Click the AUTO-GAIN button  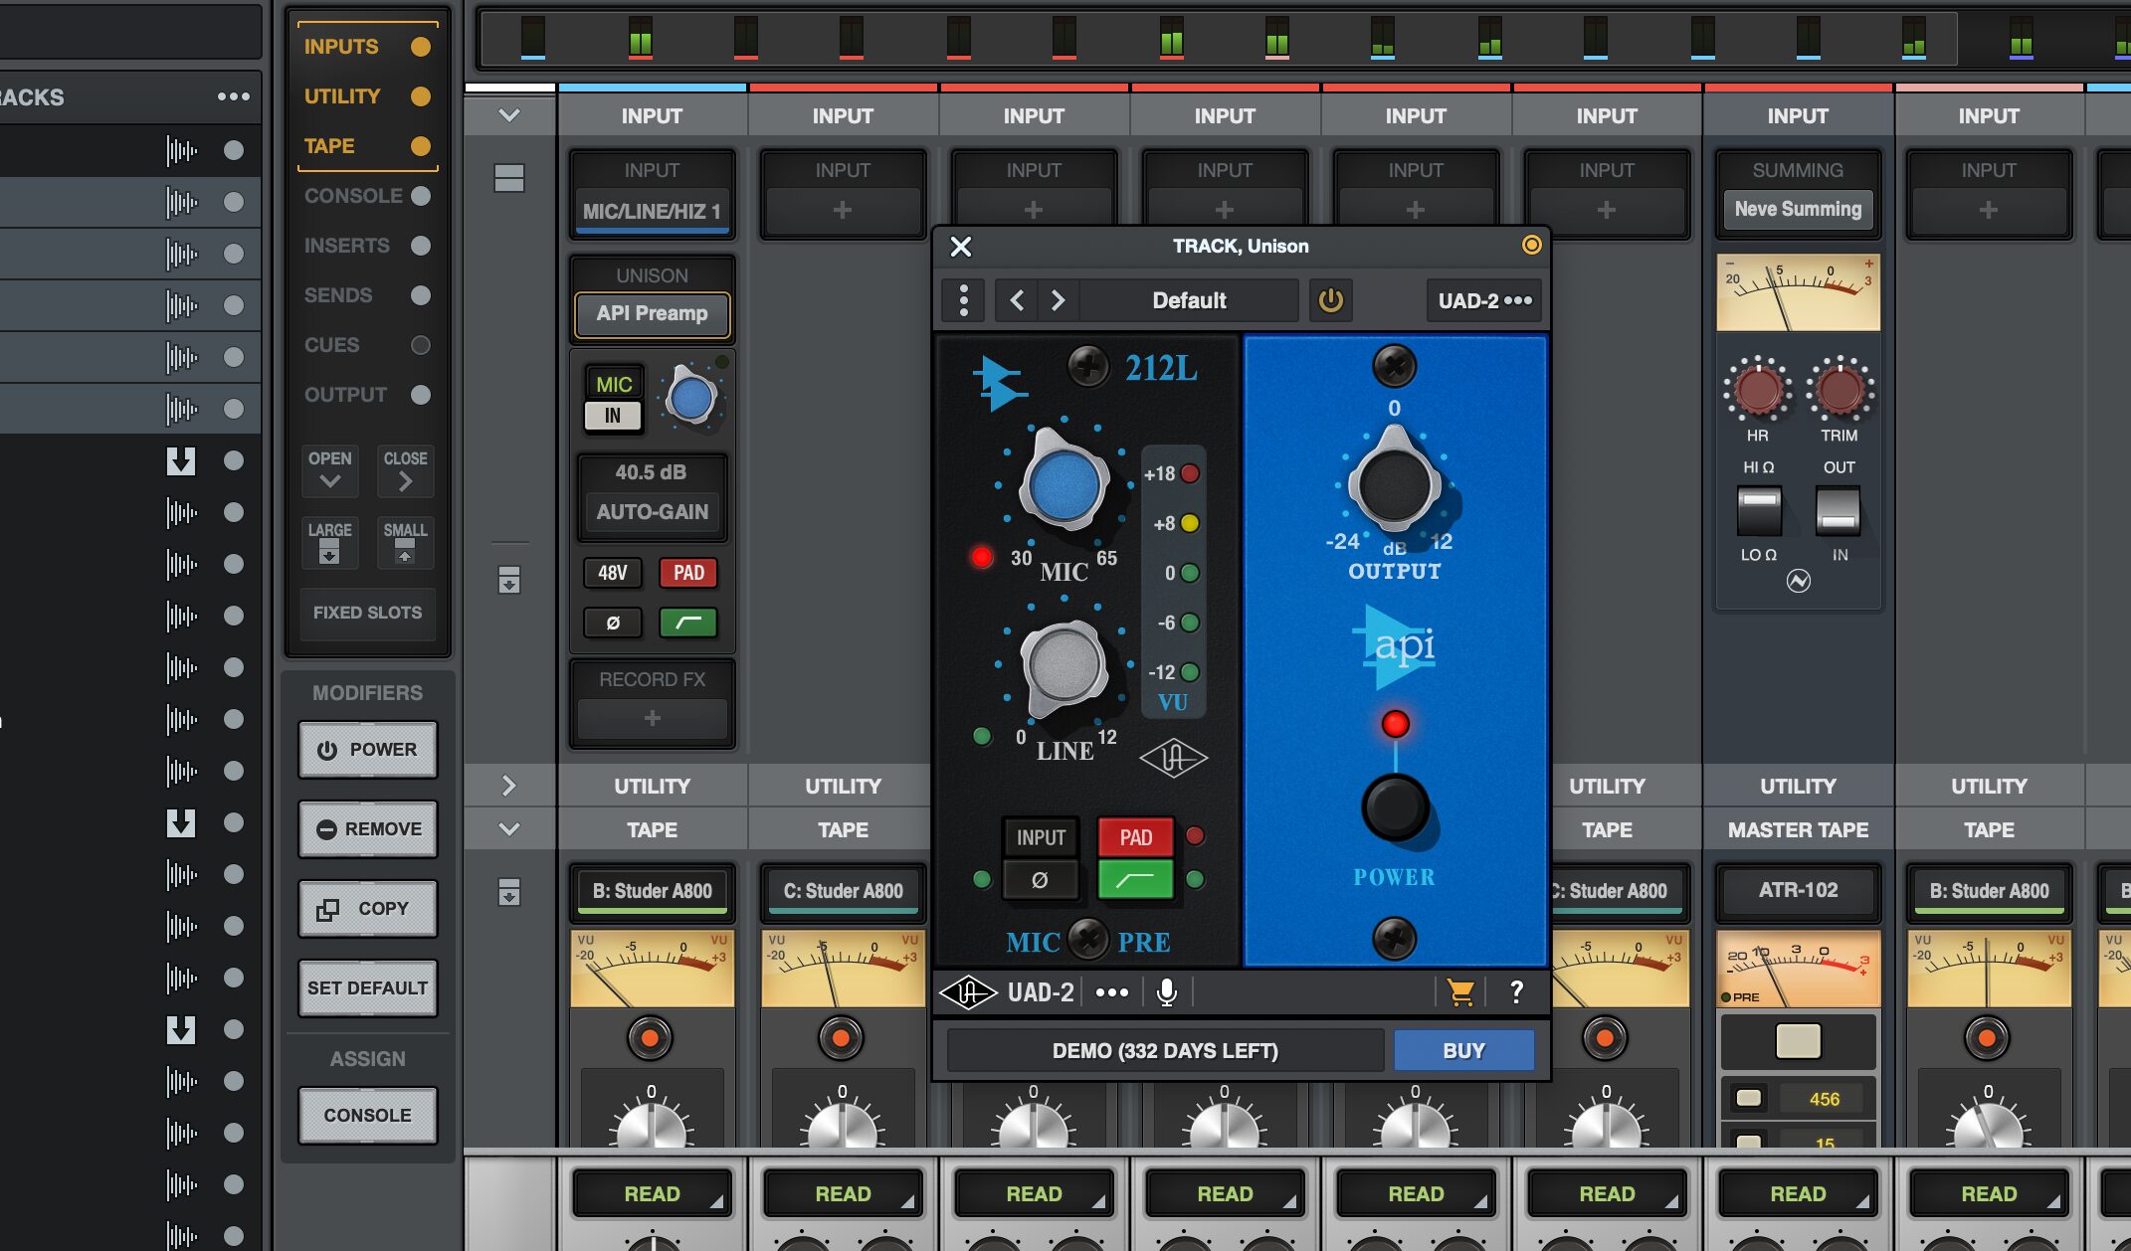(653, 512)
